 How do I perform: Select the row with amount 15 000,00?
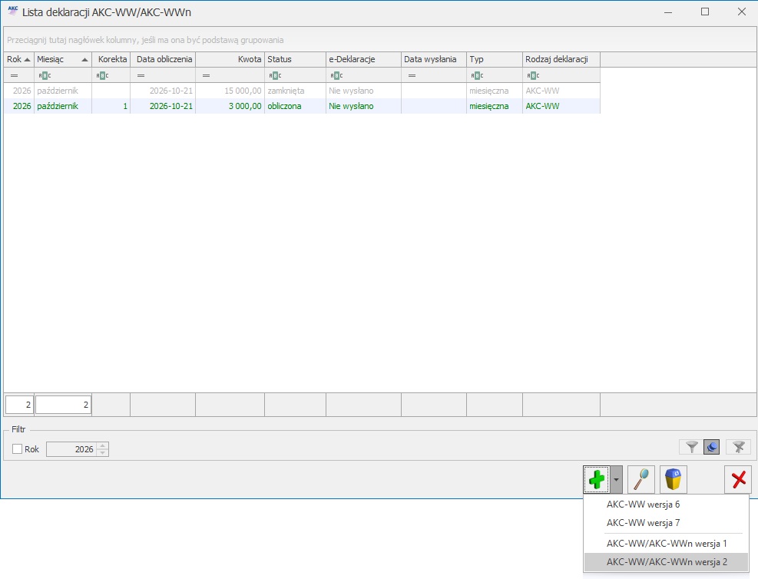[x=302, y=91]
